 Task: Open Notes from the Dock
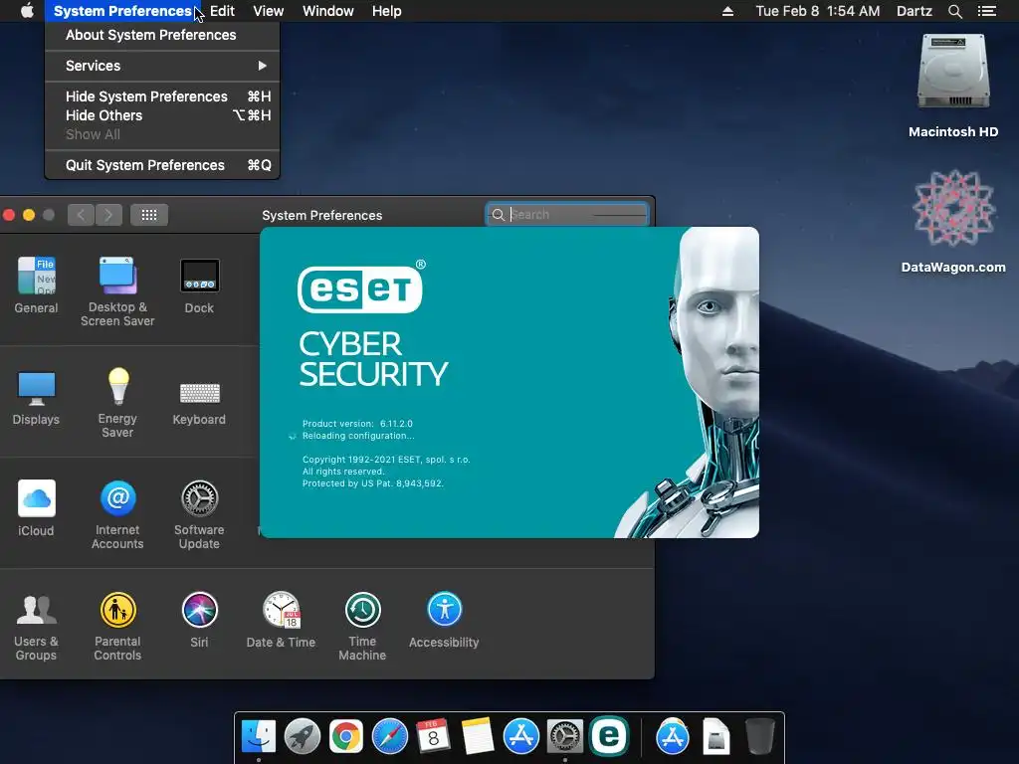pos(478,737)
